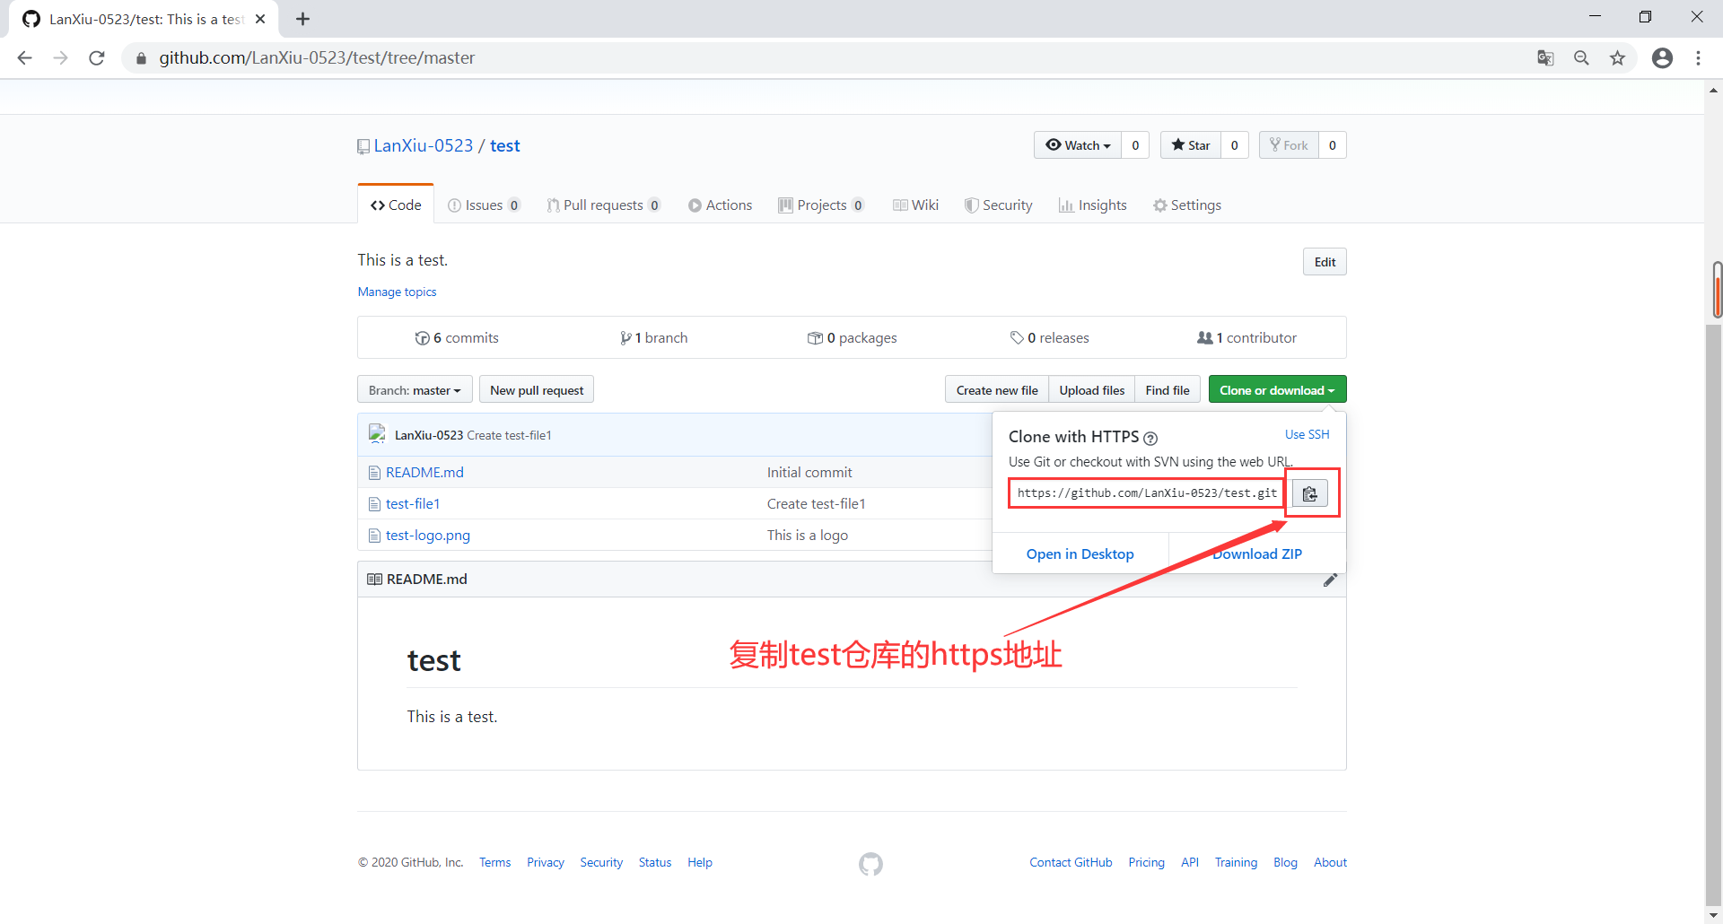Open the browser profile avatar icon

tap(1662, 57)
